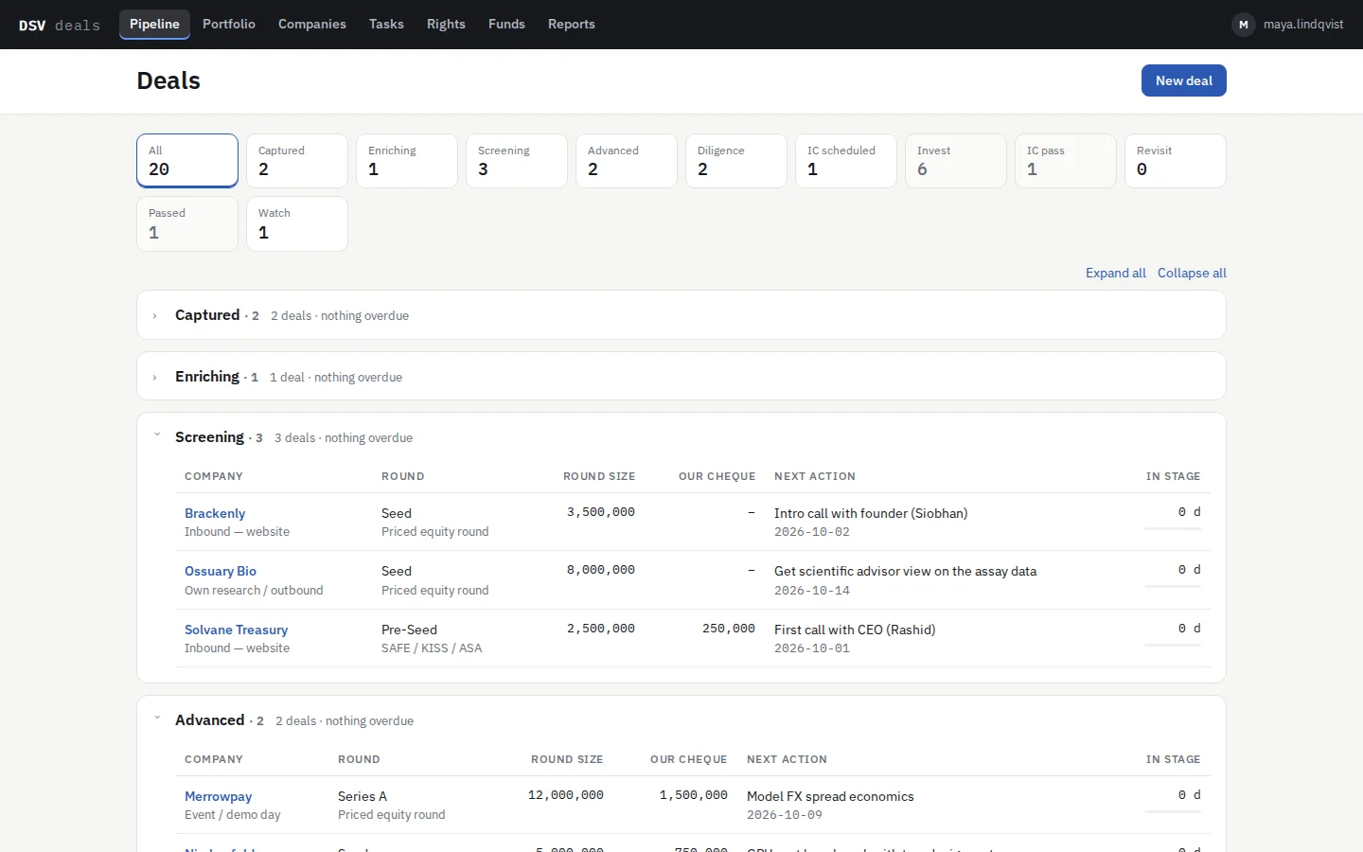Select the All 20 stage filter card
This screenshot has height=852, width=1363.
(187, 161)
